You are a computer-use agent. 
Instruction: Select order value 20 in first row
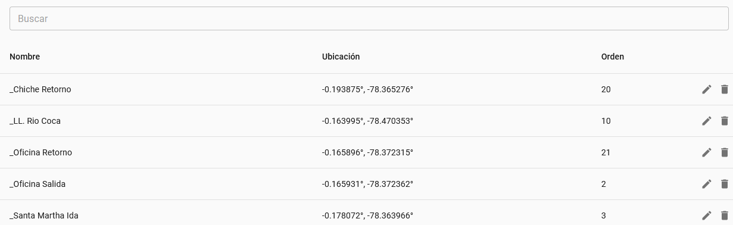point(606,89)
